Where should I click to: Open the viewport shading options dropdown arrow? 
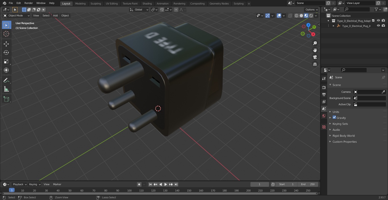click(x=316, y=16)
